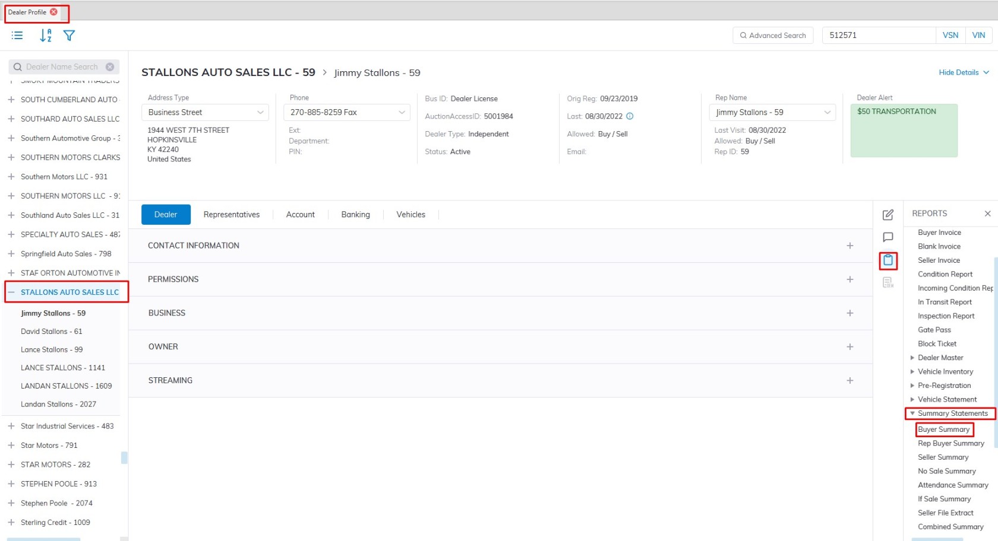Click the clipboard reports icon
Screen dimensions: 998x541
point(888,260)
